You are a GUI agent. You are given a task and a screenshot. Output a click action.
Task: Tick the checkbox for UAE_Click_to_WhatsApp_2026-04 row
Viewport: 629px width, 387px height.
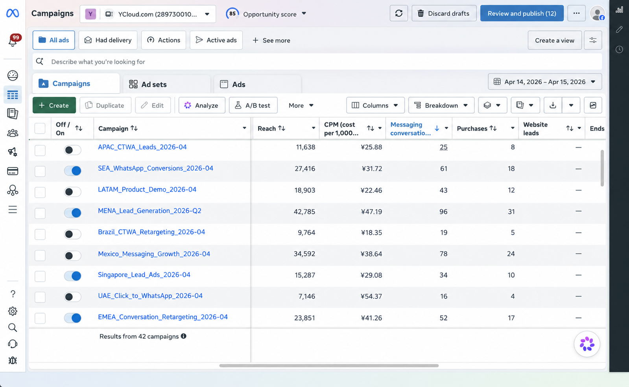(x=40, y=297)
